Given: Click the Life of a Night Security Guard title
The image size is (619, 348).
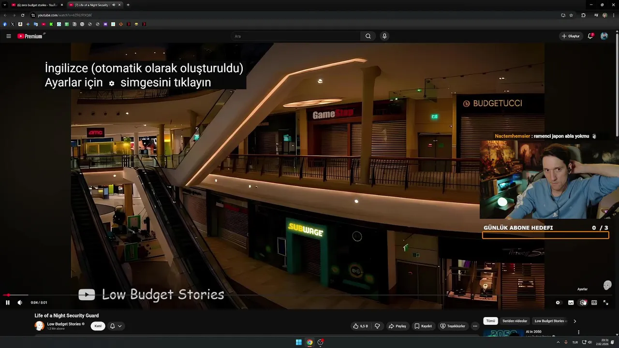Looking at the screenshot, I should pos(67,316).
